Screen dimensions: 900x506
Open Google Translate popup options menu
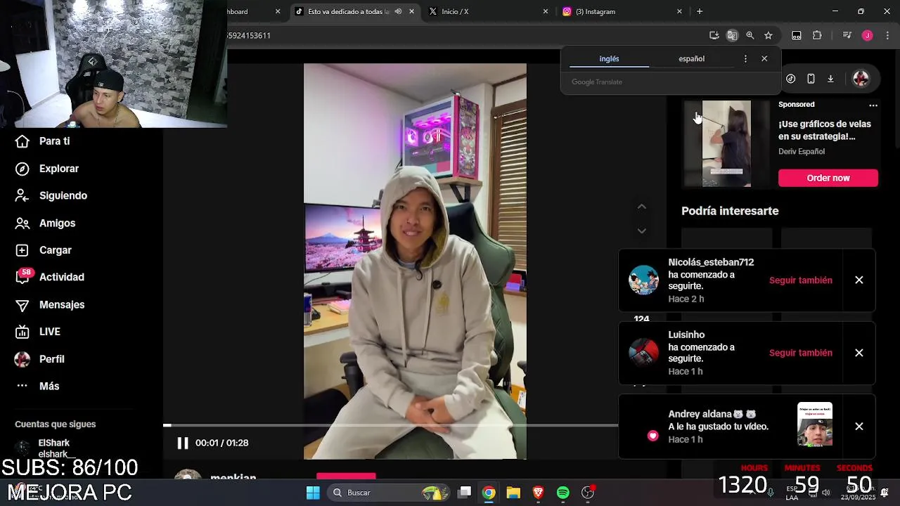tap(745, 59)
